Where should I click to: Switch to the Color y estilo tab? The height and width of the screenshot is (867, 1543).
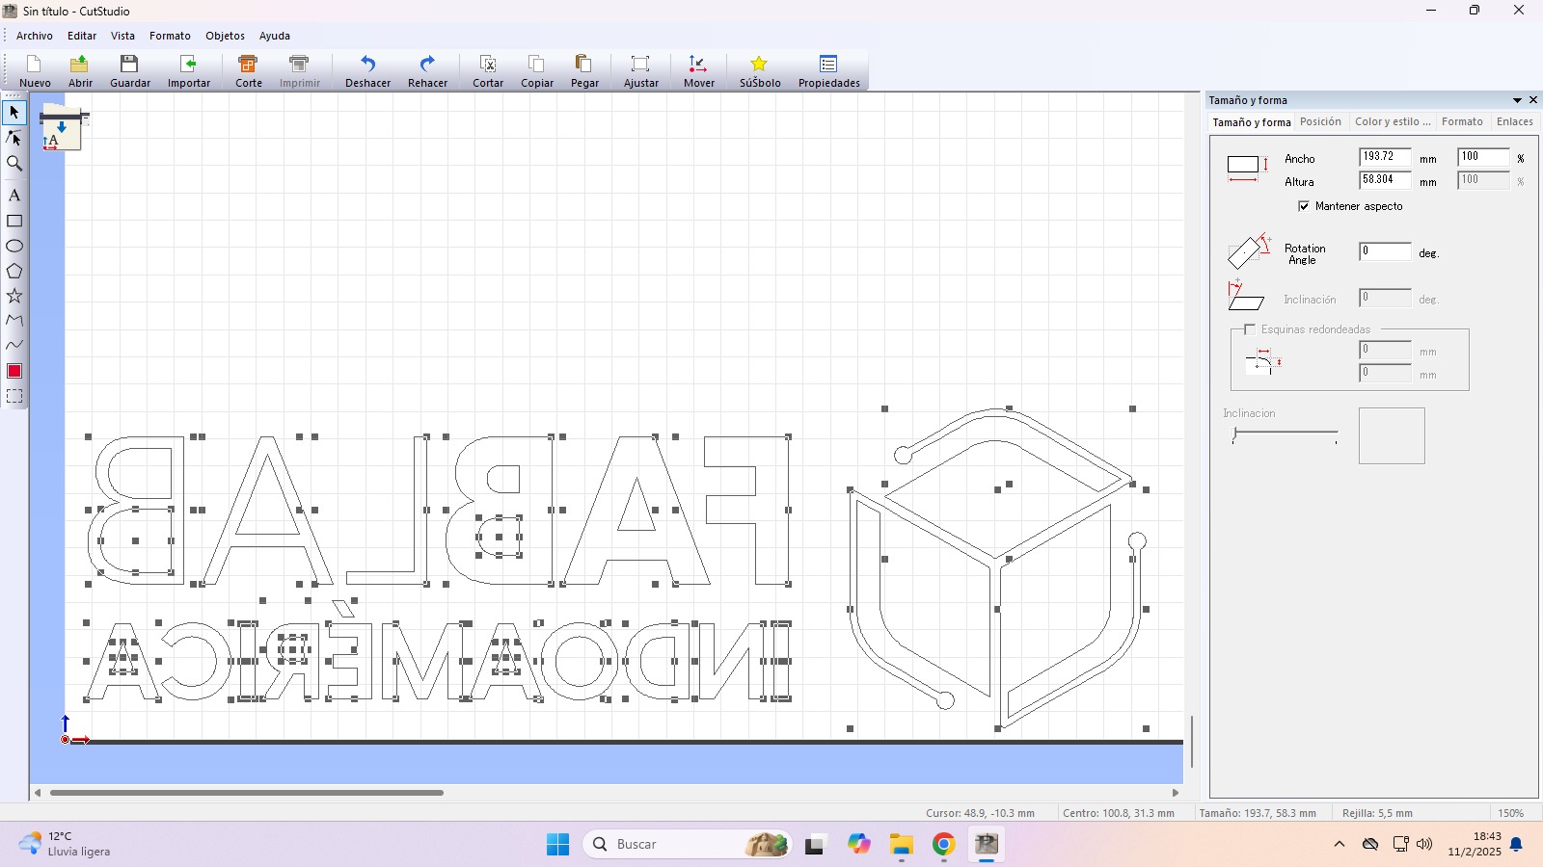click(x=1393, y=121)
